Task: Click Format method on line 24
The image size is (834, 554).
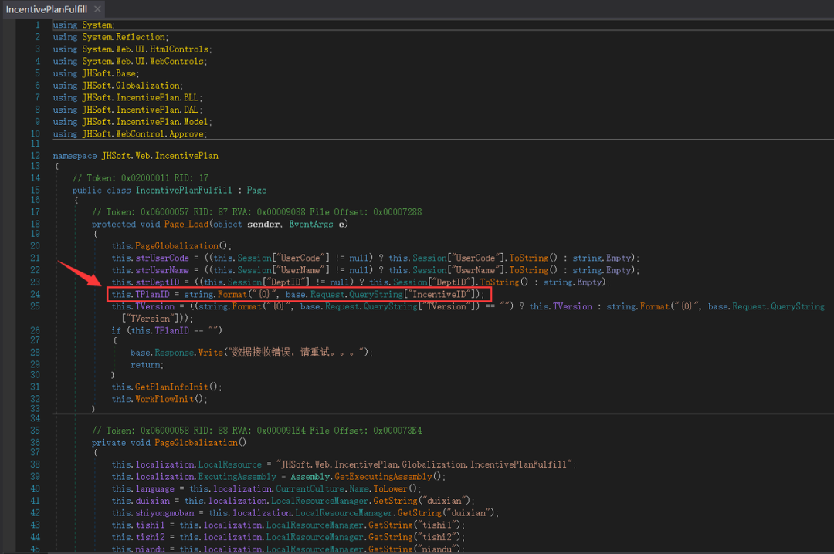Action: pyautogui.click(x=232, y=295)
